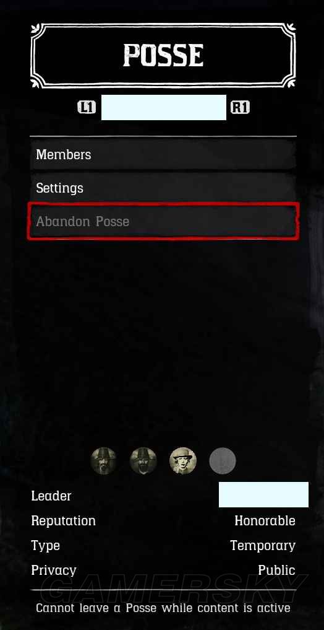Image resolution: width=324 pixels, height=630 pixels.
Task: Click the POSSE title banner
Action: (163, 56)
